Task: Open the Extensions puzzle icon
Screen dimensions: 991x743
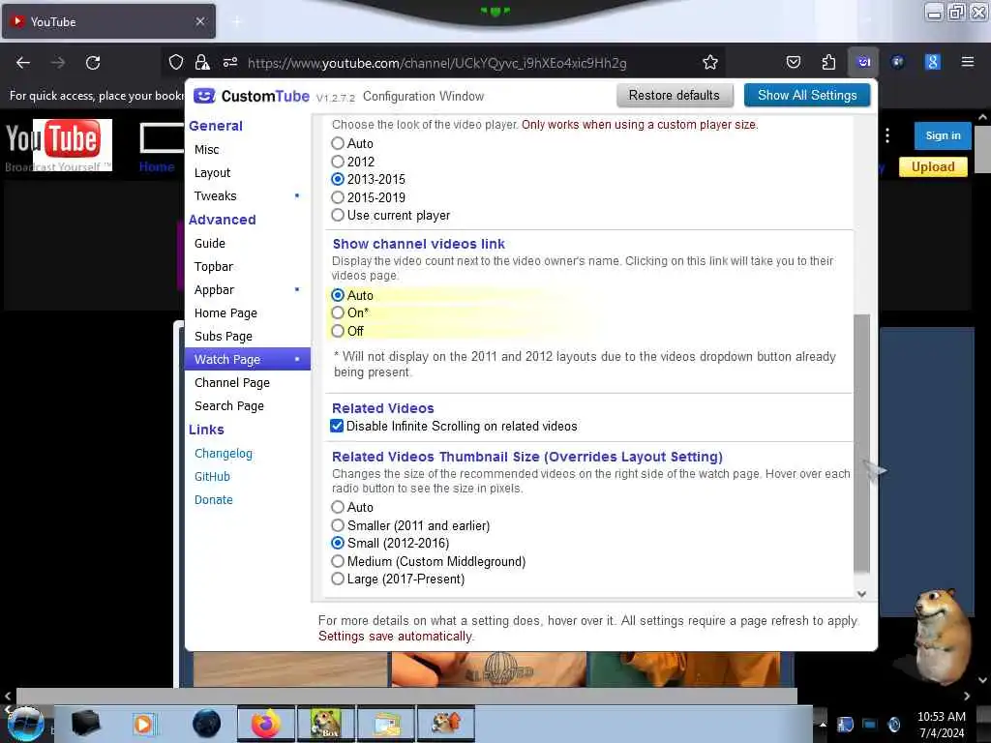Action: pyautogui.click(x=828, y=62)
